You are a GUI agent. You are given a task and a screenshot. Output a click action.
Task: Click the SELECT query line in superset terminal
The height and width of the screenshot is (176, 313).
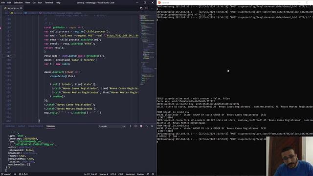click(235, 107)
